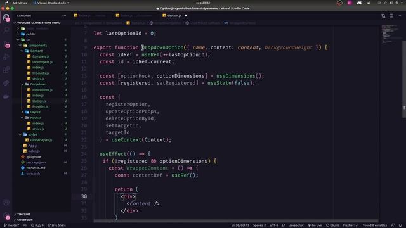Switch to second index.js editor tab

click(136, 16)
